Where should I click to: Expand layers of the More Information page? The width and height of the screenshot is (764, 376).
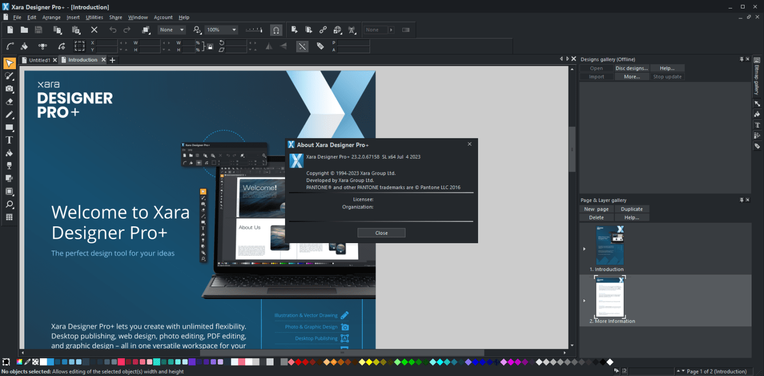[584, 301]
